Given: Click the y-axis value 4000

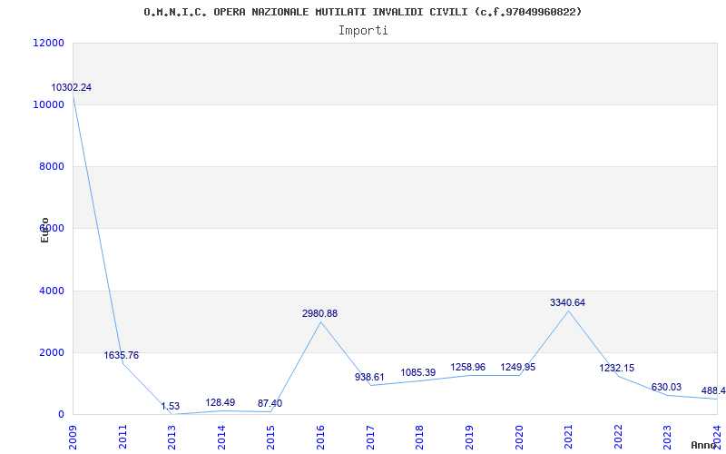Looking at the screenshot, I should (x=51, y=291).
